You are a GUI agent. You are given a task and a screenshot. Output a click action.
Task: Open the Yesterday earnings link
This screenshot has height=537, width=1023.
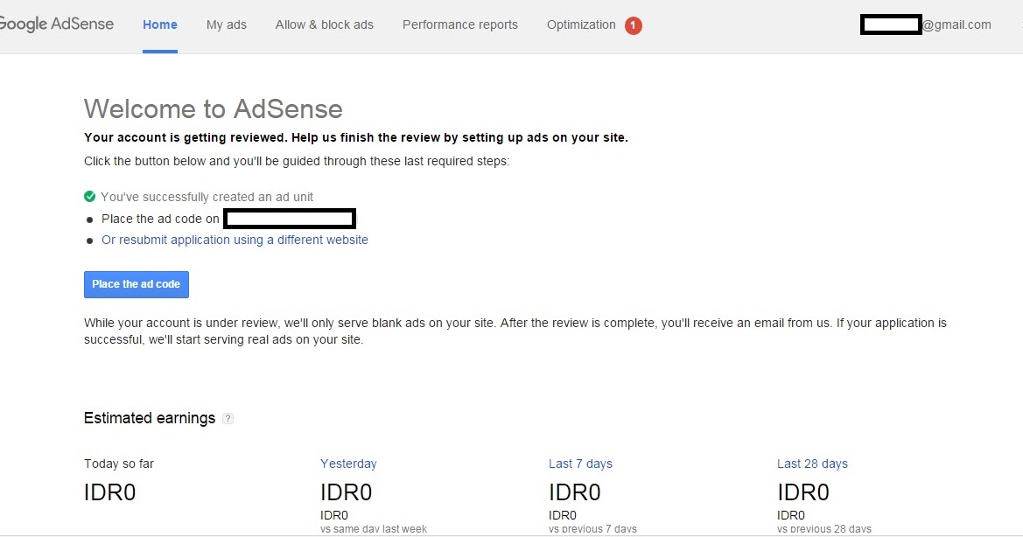(x=348, y=464)
